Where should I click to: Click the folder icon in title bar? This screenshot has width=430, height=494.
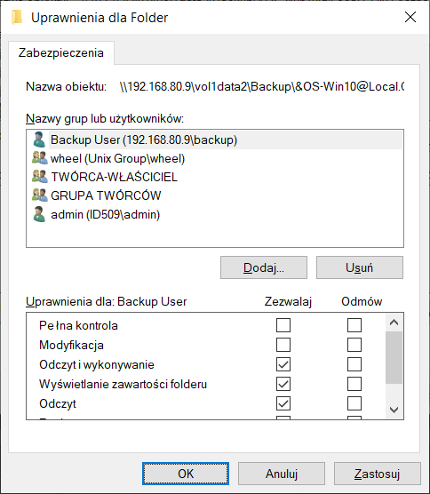click(x=17, y=18)
